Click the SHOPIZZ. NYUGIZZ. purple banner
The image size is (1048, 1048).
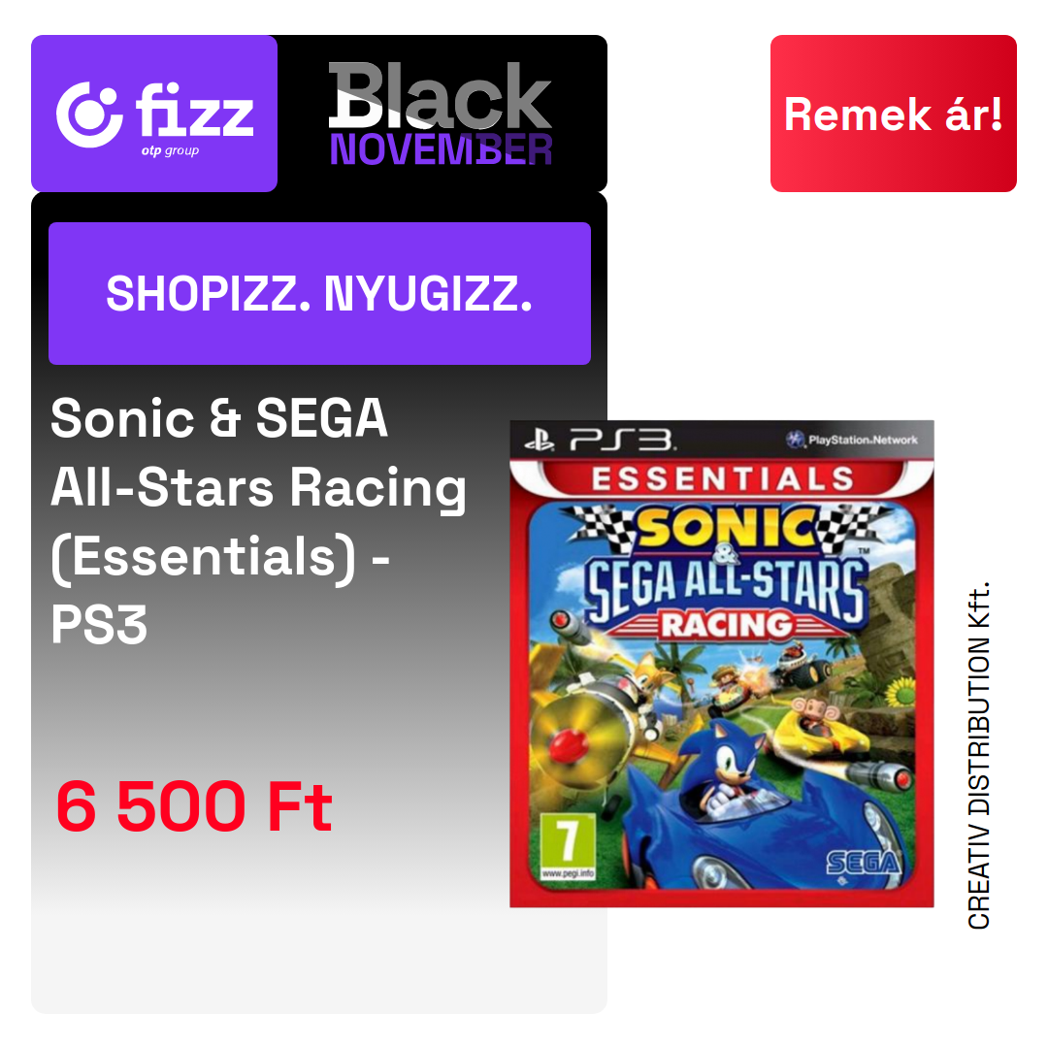[x=319, y=293]
